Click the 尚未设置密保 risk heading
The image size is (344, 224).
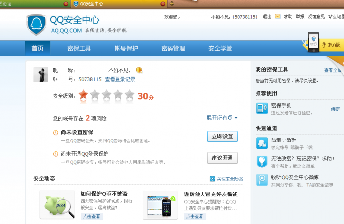click(x=77, y=132)
